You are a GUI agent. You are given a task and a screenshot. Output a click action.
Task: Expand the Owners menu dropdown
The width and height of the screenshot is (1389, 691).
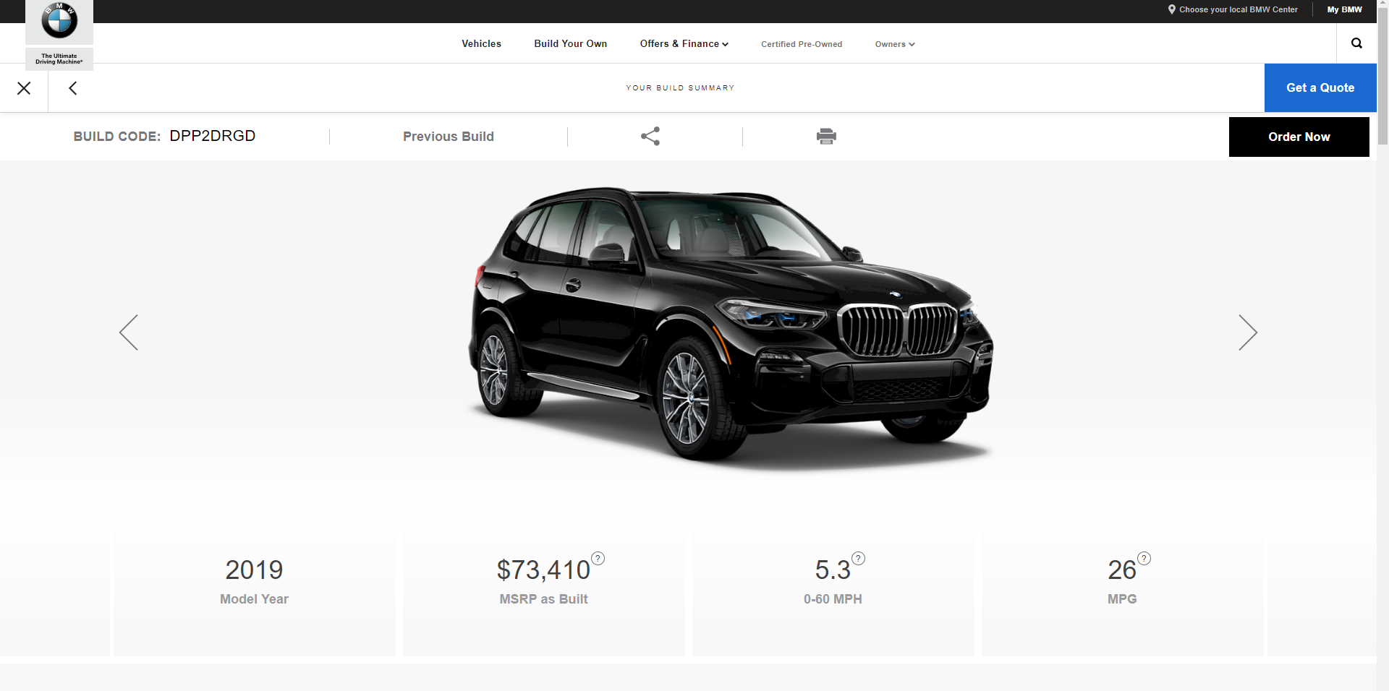pyautogui.click(x=895, y=44)
